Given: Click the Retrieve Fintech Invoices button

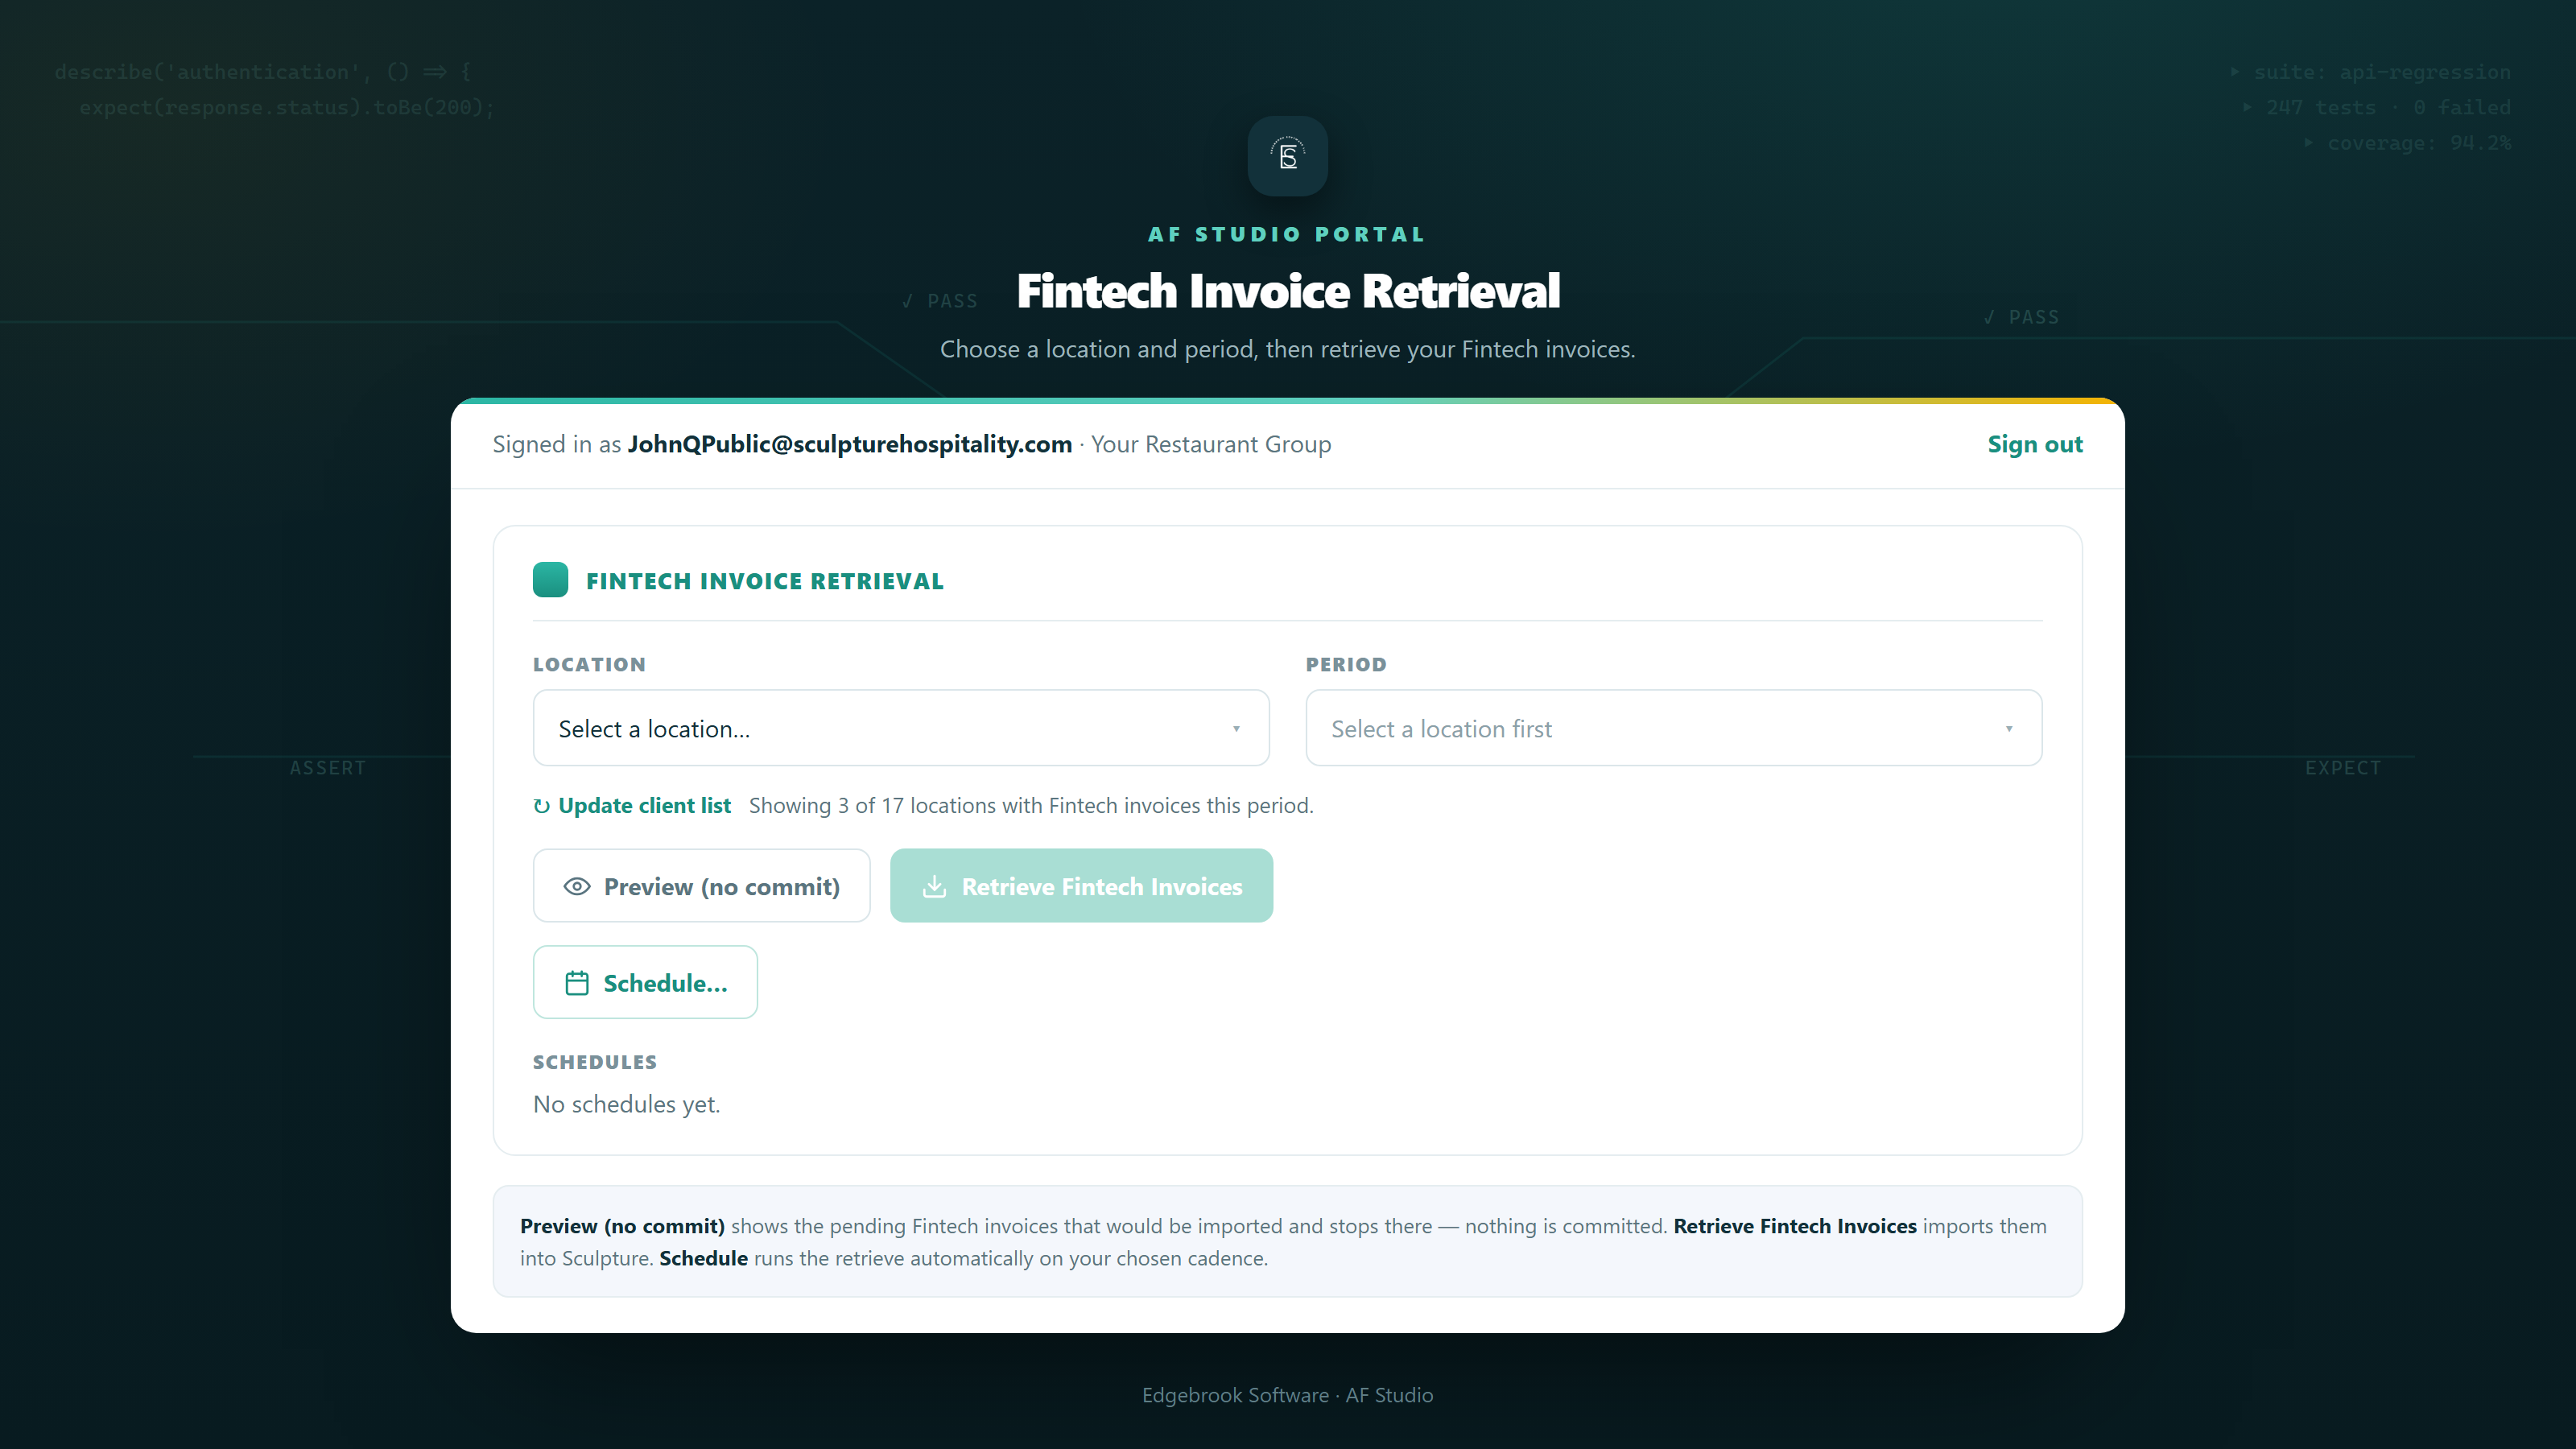Looking at the screenshot, I should point(1081,886).
